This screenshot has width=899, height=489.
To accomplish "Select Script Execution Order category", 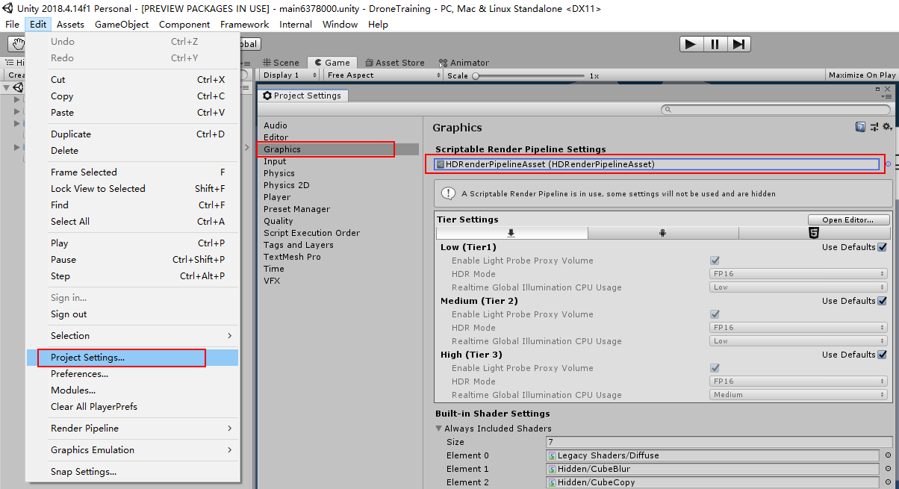I will (x=311, y=233).
